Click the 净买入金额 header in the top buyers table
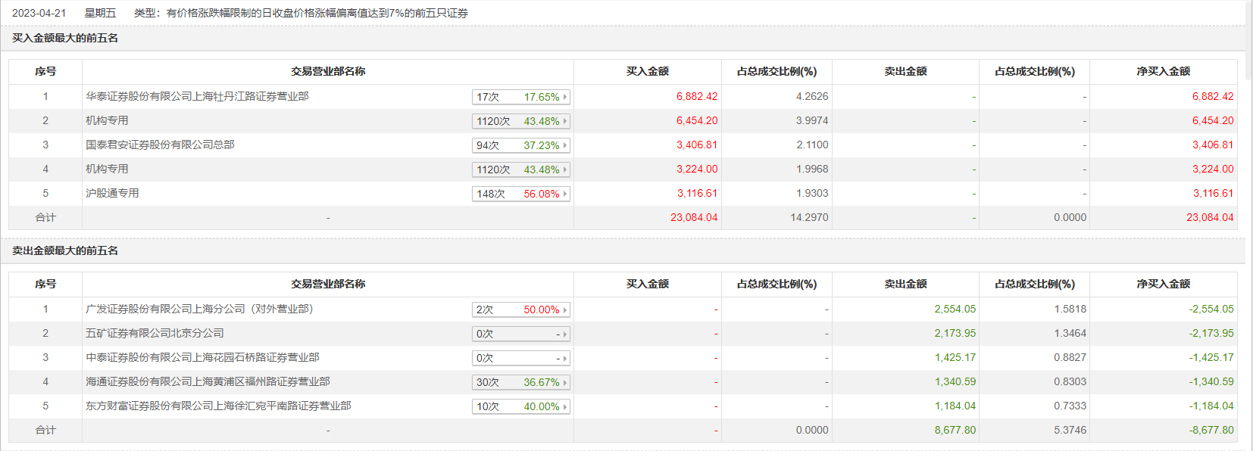1253x451 pixels. pos(1163,71)
